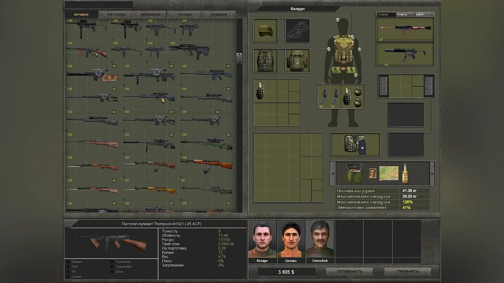Select the hand grenade in left pocket grid
Image resolution: width=504 pixels, height=283 pixels.
[x=260, y=91]
